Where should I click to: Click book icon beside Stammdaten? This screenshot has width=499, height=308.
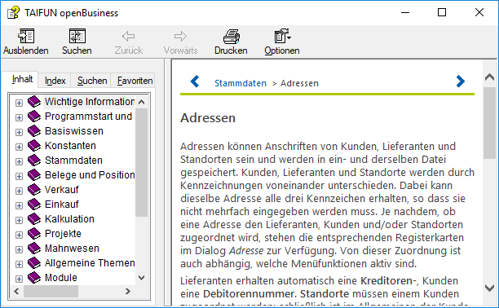(34, 161)
